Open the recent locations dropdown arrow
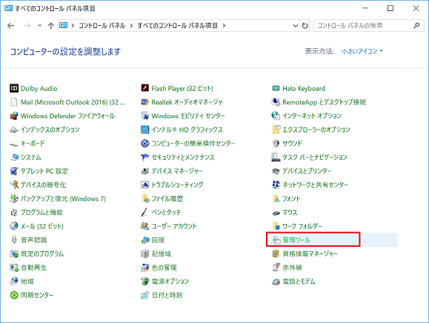429x323 pixels. 40,26
